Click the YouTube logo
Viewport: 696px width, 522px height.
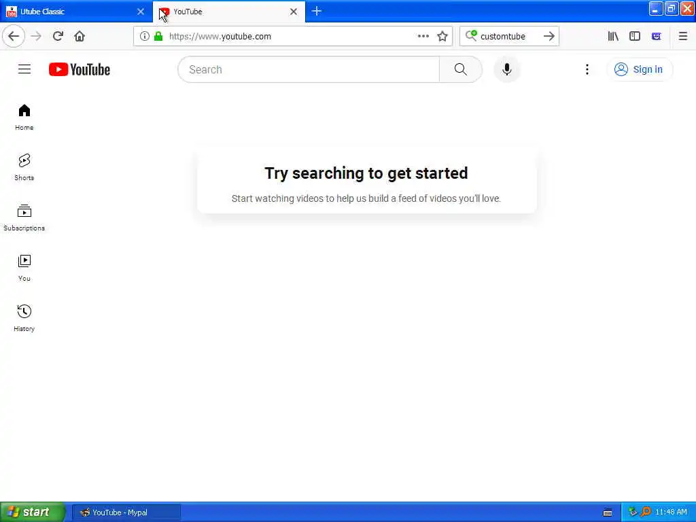click(x=80, y=69)
